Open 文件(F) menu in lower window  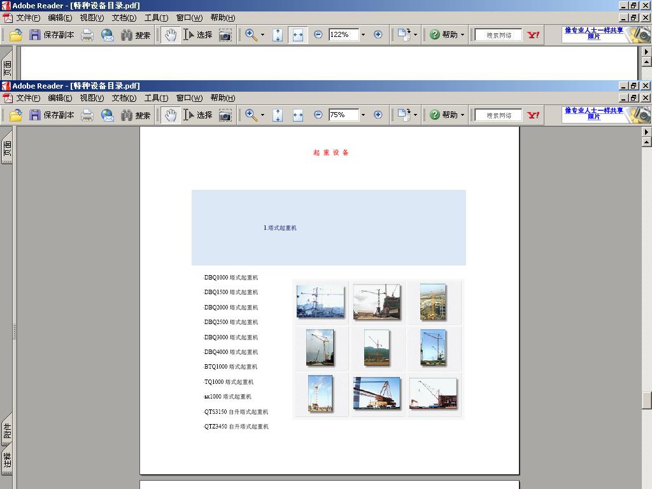click(x=28, y=98)
